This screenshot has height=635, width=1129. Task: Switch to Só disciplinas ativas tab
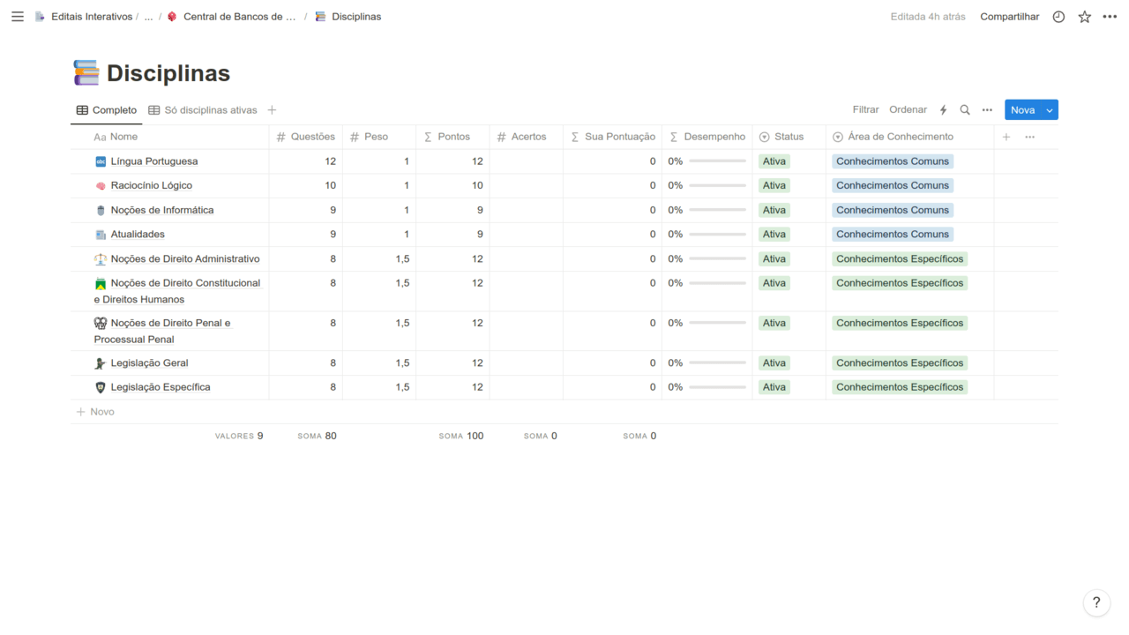203,110
